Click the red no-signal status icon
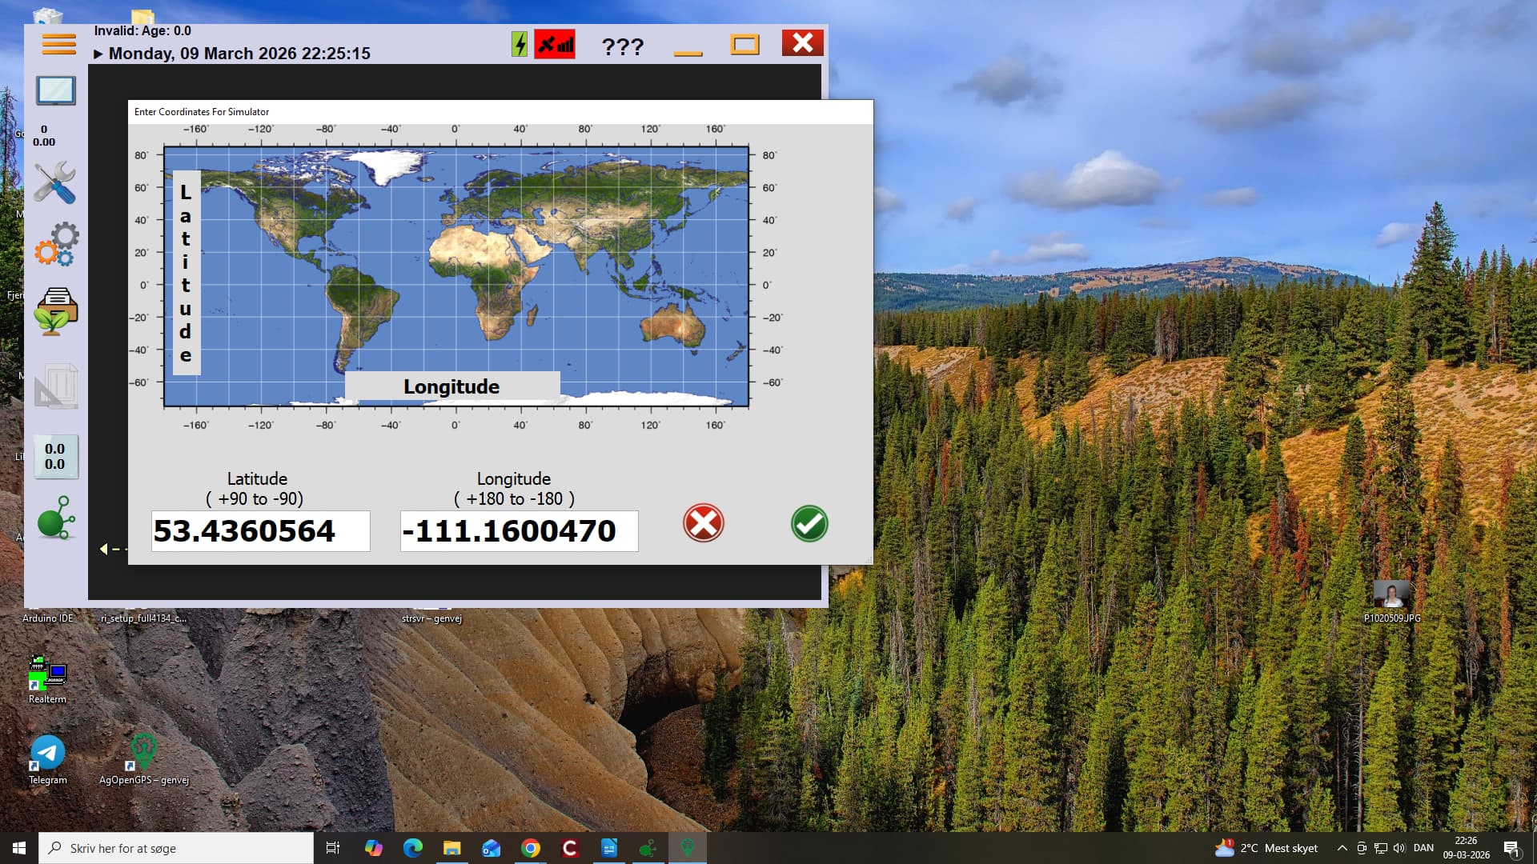The image size is (1537, 864). click(555, 44)
